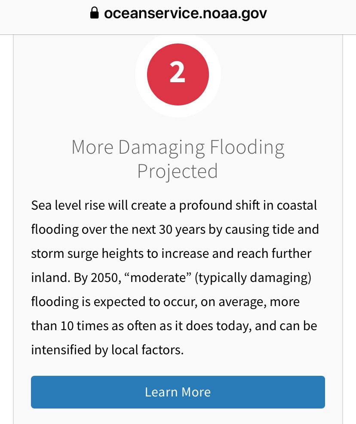Image resolution: width=356 pixels, height=424 pixels.
Task: Click the oceanservice.noaa.gov URL text
Action: click(185, 13)
